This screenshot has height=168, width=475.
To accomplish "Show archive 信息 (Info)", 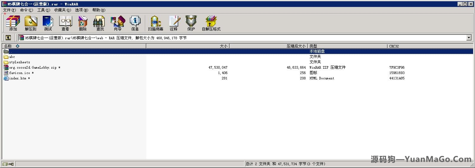I will tap(135, 23).
